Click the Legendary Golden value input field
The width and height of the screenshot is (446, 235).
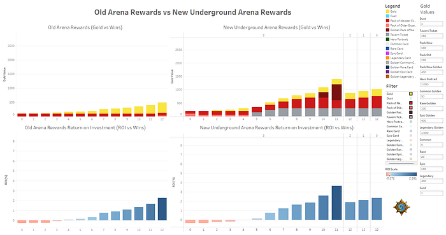431,132
